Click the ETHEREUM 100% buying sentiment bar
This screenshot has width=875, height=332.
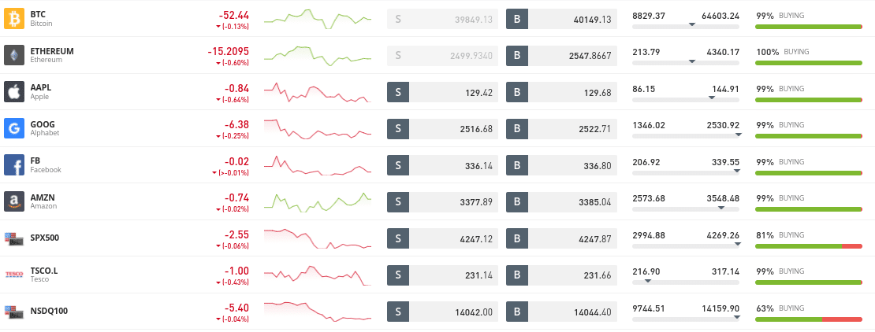tap(809, 63)
